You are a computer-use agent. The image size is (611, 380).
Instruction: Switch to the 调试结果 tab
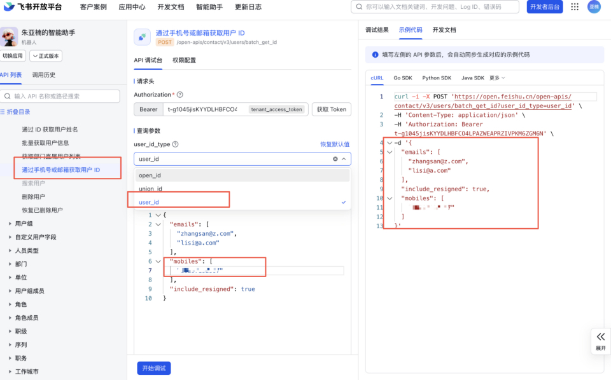pyautogui.click(x=377, y=30)
